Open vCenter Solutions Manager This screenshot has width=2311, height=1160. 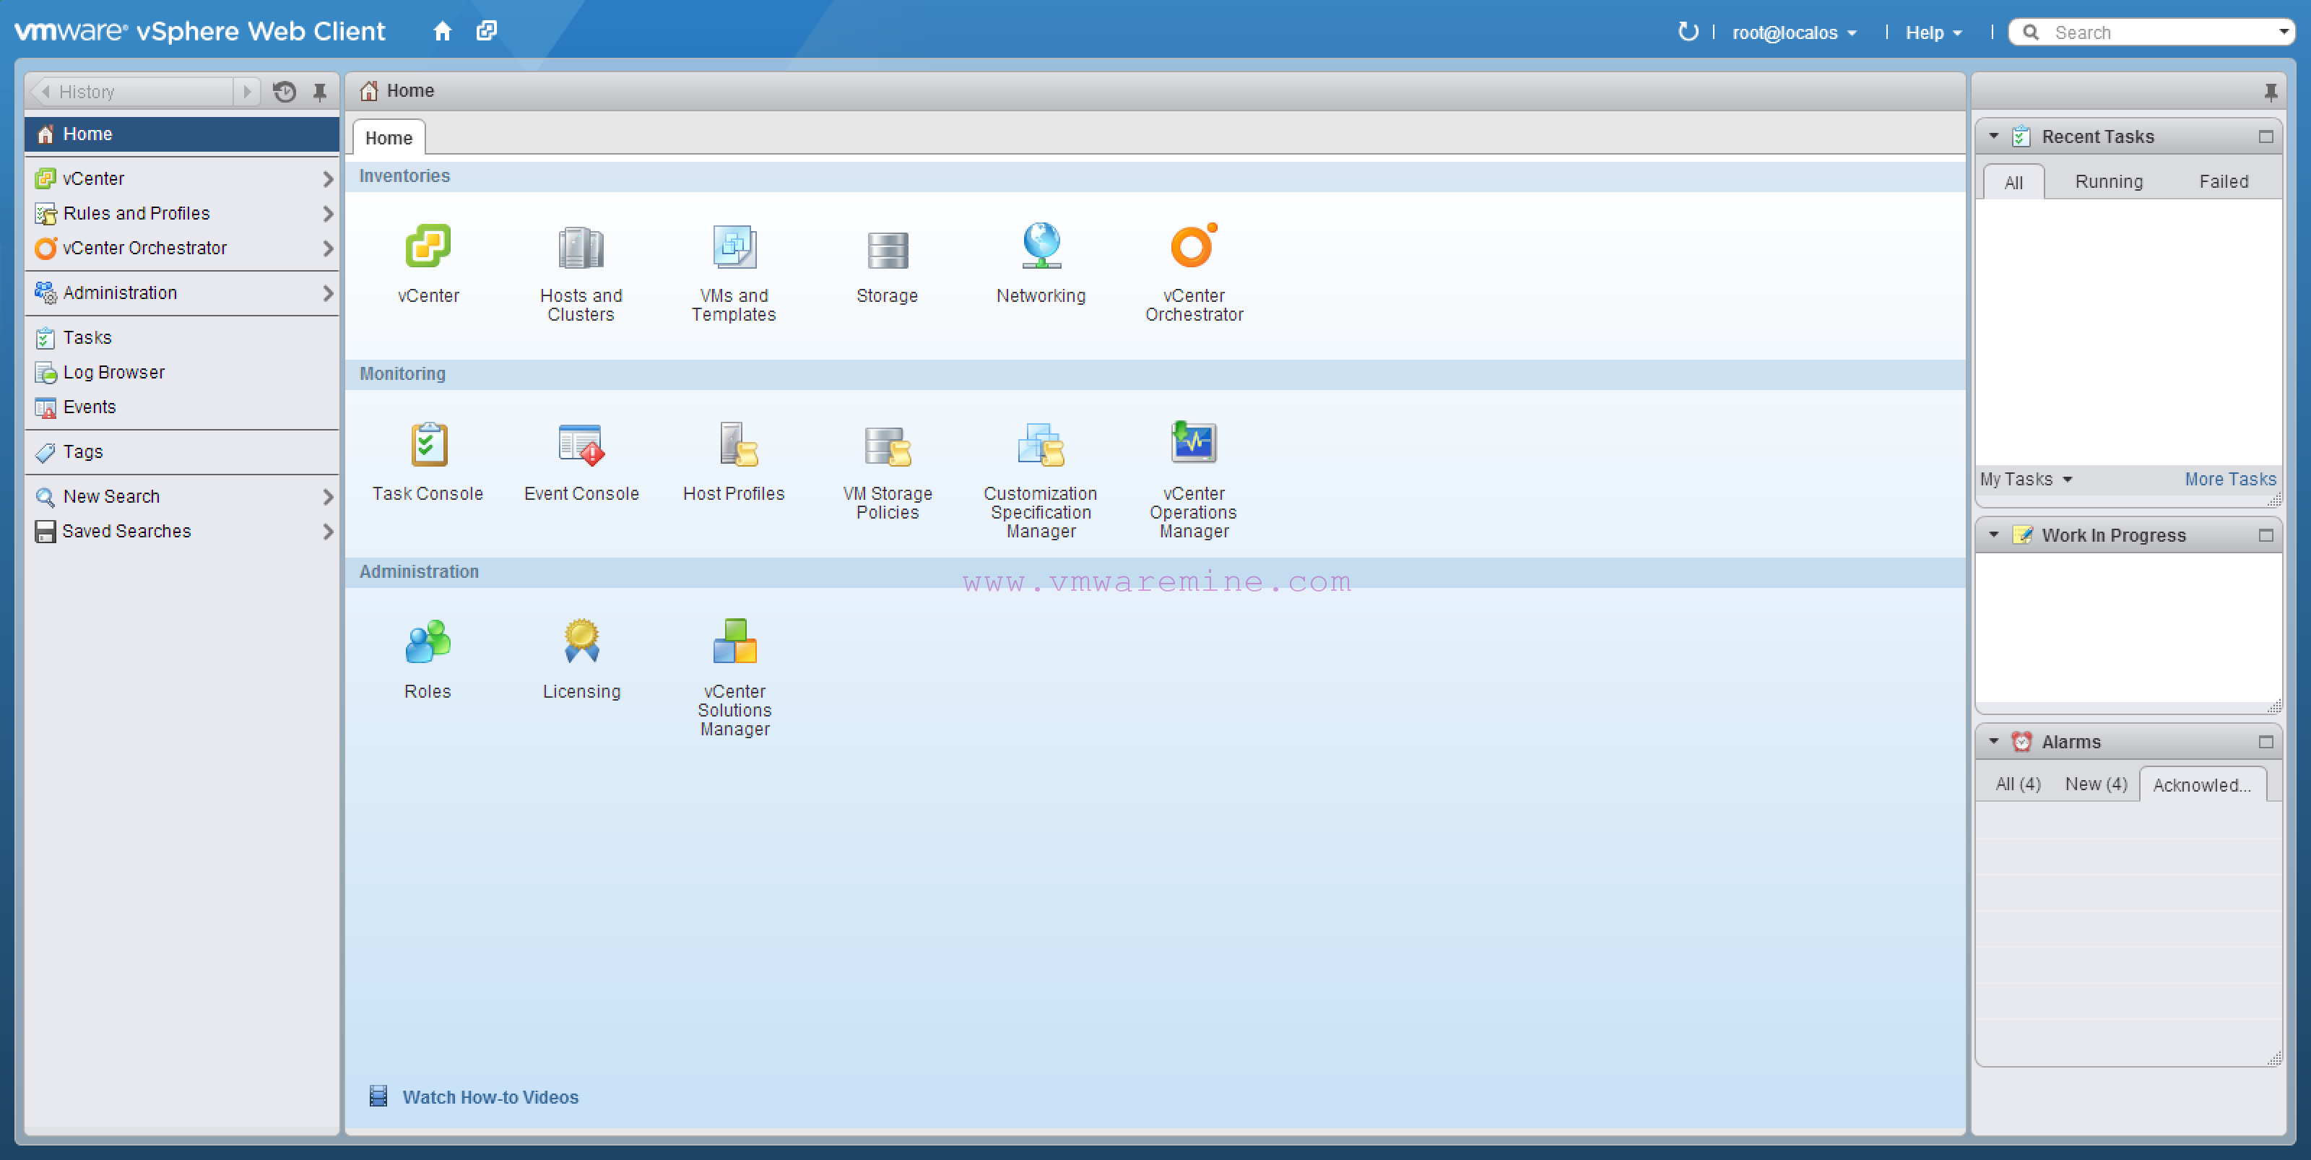pyautogui.click(x=734, y=641)
